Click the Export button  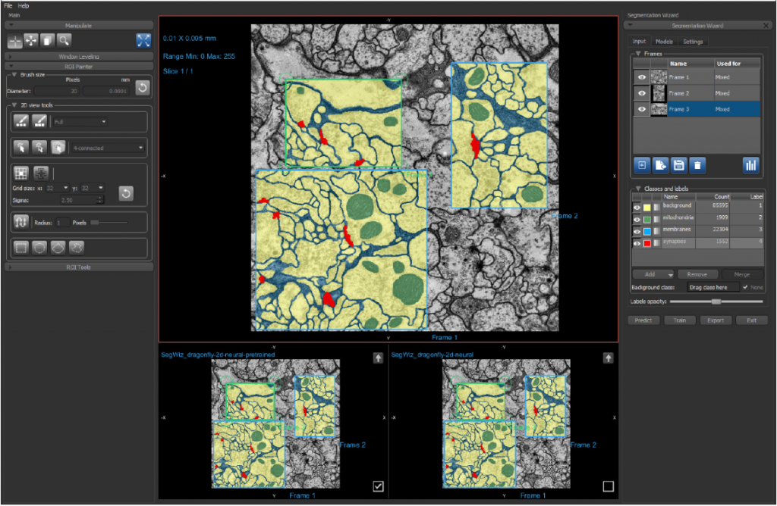716,320
